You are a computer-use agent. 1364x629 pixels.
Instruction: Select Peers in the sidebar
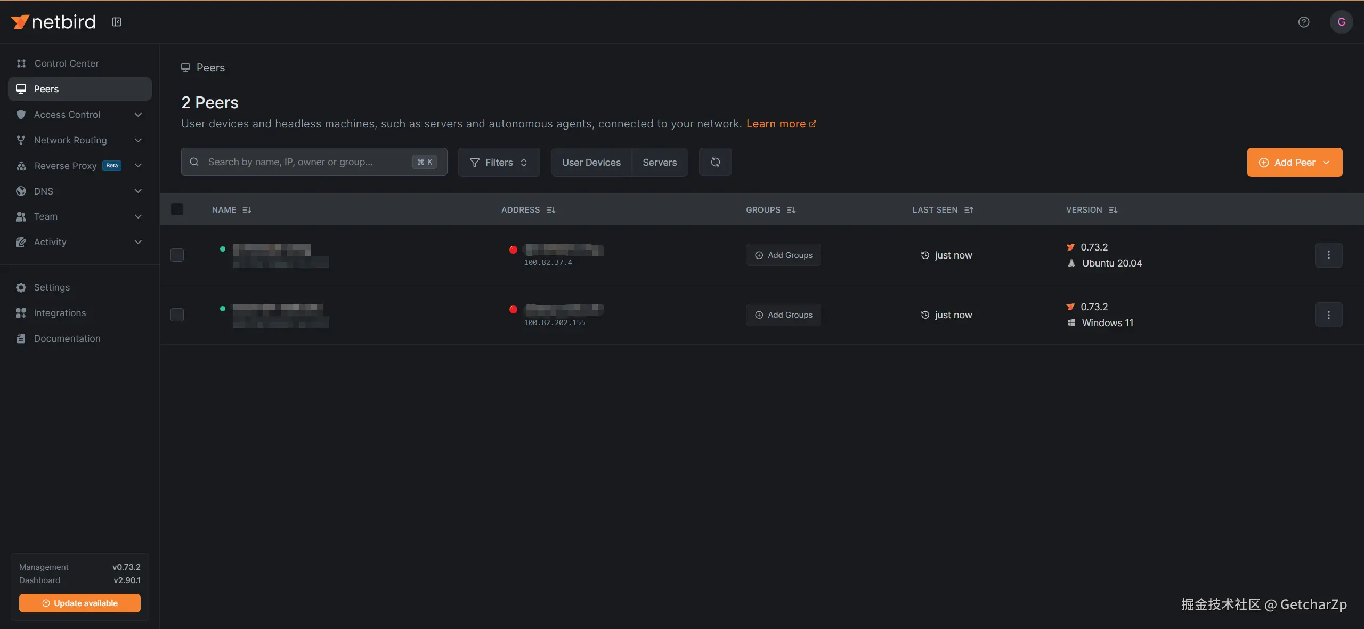pos(80,89)
